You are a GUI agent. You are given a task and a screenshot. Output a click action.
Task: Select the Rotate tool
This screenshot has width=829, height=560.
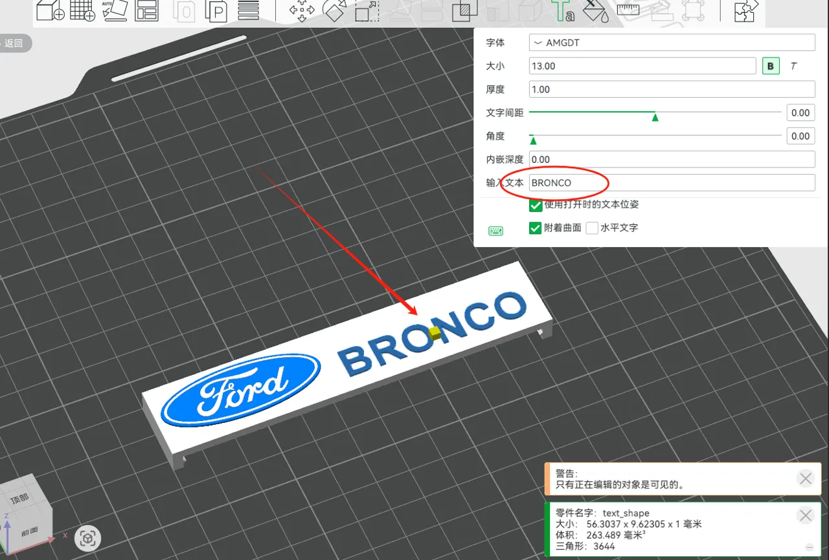(x=334, y=11)
